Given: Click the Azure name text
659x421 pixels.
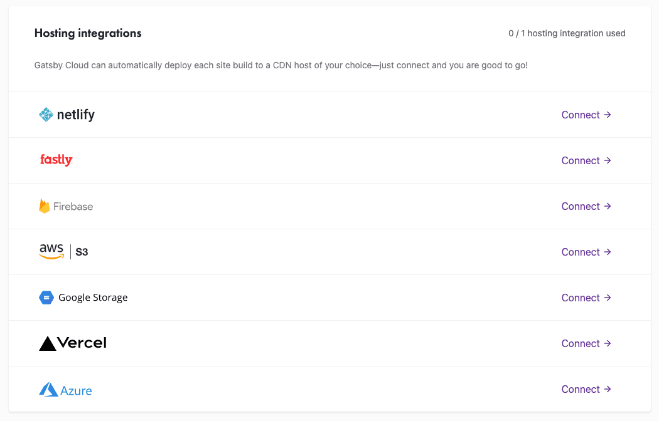Looking at the screenshot, I should pos(76,390).
